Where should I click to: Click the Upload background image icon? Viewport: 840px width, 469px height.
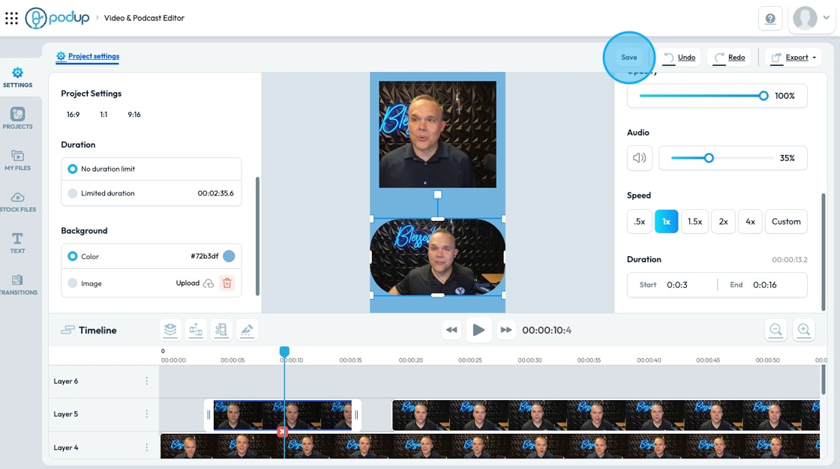pos(208,283)
